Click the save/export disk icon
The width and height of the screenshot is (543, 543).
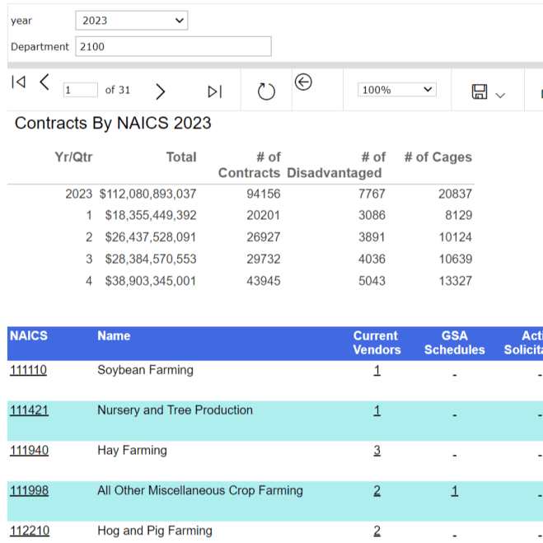[480, 91]
